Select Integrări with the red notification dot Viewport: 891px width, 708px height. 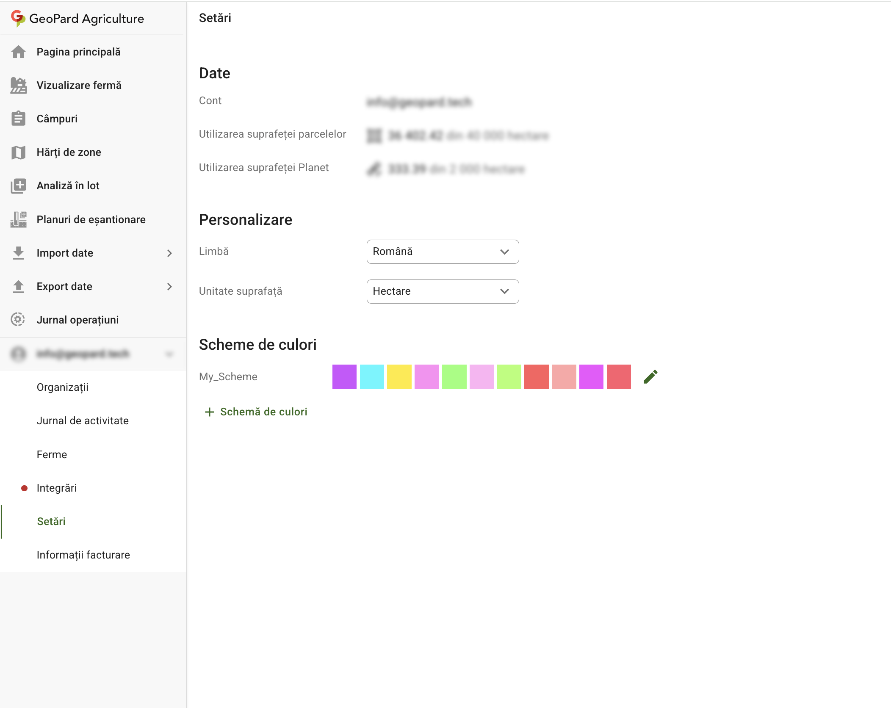coord(56,488)
